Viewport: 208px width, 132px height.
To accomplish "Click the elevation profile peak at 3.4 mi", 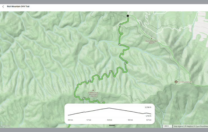I will pos(109,108).
